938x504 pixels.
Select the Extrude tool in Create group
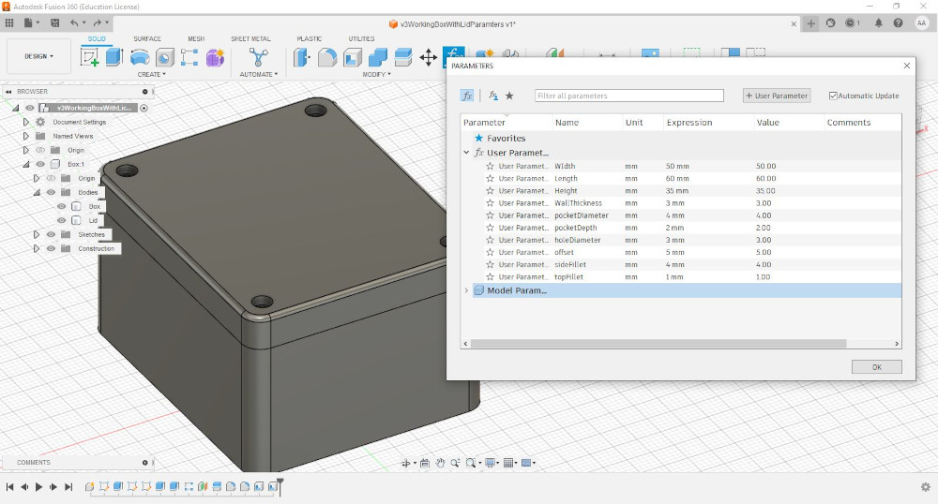coord(114,57)
